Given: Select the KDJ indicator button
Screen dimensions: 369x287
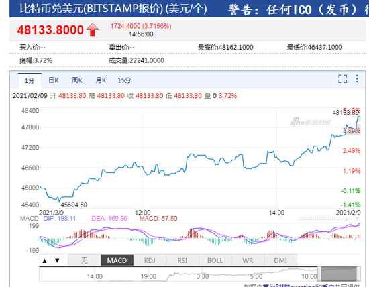Looking at the screenshot, I should click(150, 260).
